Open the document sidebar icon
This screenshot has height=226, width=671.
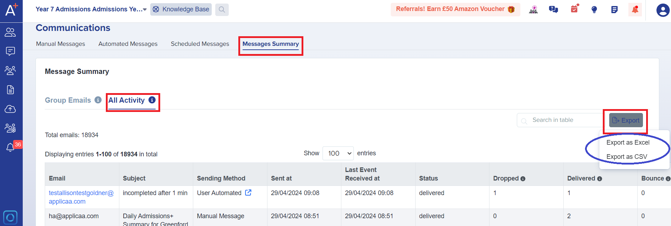pos(10,90)
